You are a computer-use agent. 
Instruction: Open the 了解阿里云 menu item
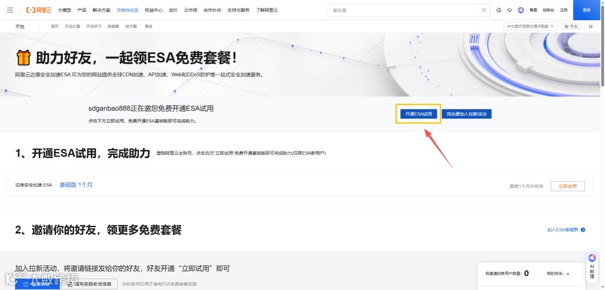click(267, 10)
